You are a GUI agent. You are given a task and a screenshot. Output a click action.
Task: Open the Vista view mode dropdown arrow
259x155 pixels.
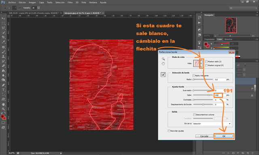(x=201, y=63)
